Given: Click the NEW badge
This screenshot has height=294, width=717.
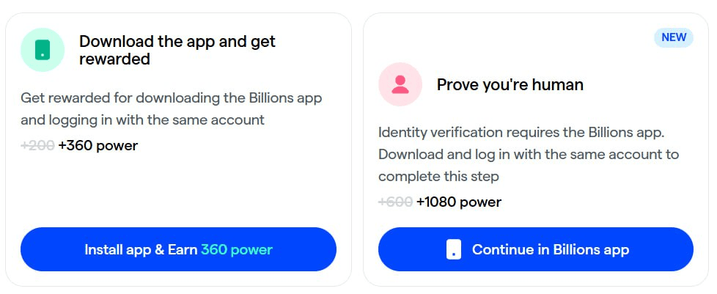Looking at the screenshot, I should 674,37.
